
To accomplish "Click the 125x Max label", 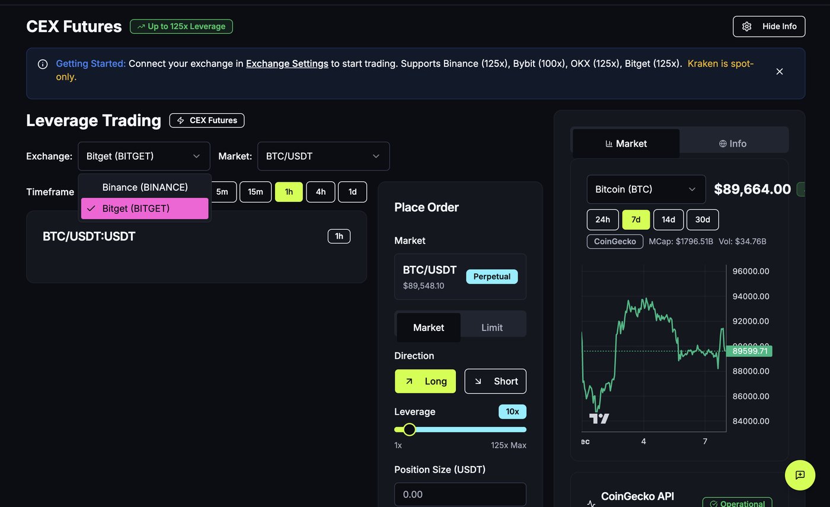I will pyautogui.click(x=509, y=445).
